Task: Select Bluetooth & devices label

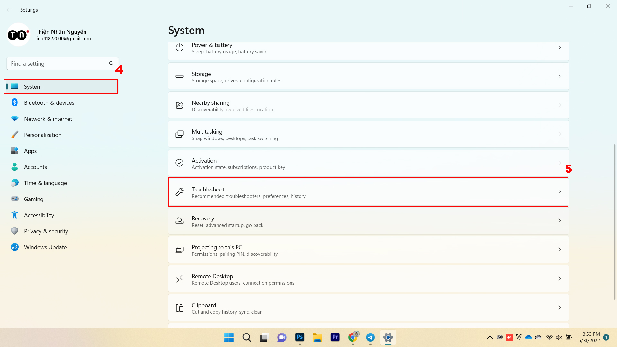Action: coord(49,103)
